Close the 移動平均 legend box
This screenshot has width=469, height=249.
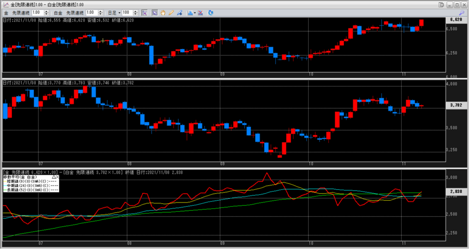click(58, 176)
